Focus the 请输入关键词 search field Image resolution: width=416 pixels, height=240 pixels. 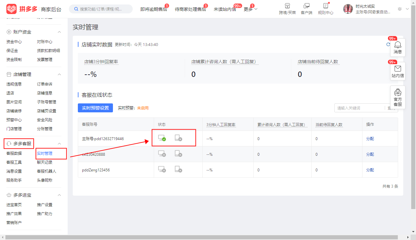click(359, 108)
